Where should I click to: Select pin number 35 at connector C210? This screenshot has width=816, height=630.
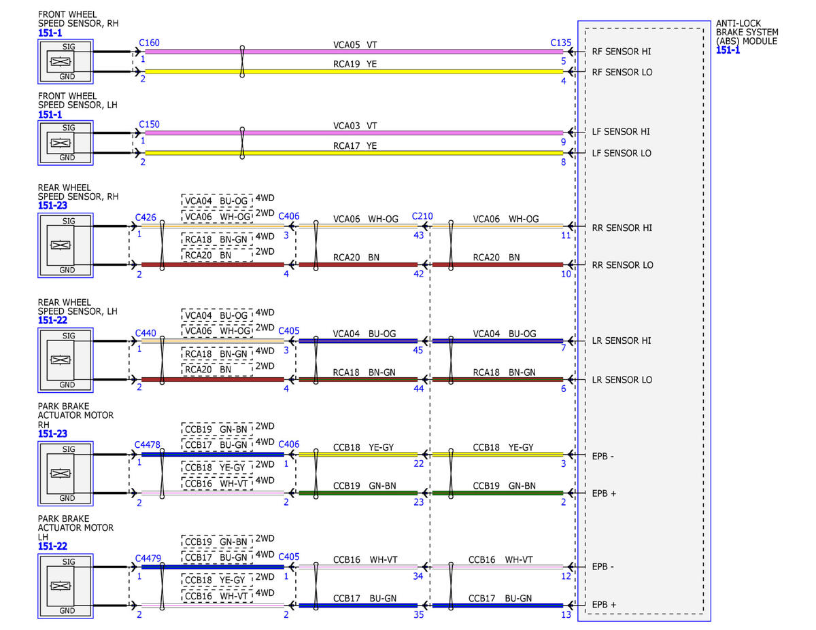pyautogui.click(x=418, y=615)
